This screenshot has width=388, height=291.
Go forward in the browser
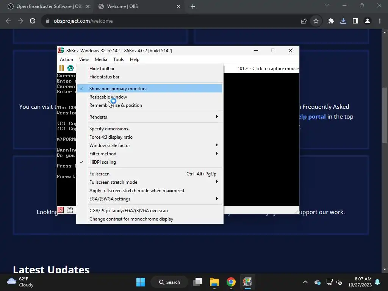pyautogui.click(x=20, y=21)
